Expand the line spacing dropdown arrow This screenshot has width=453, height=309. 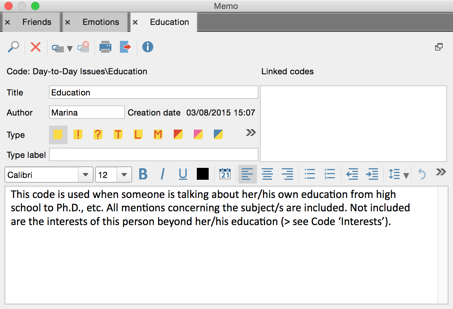pos(406,175)
